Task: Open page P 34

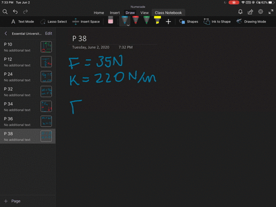Action: [x=28, y=106]
